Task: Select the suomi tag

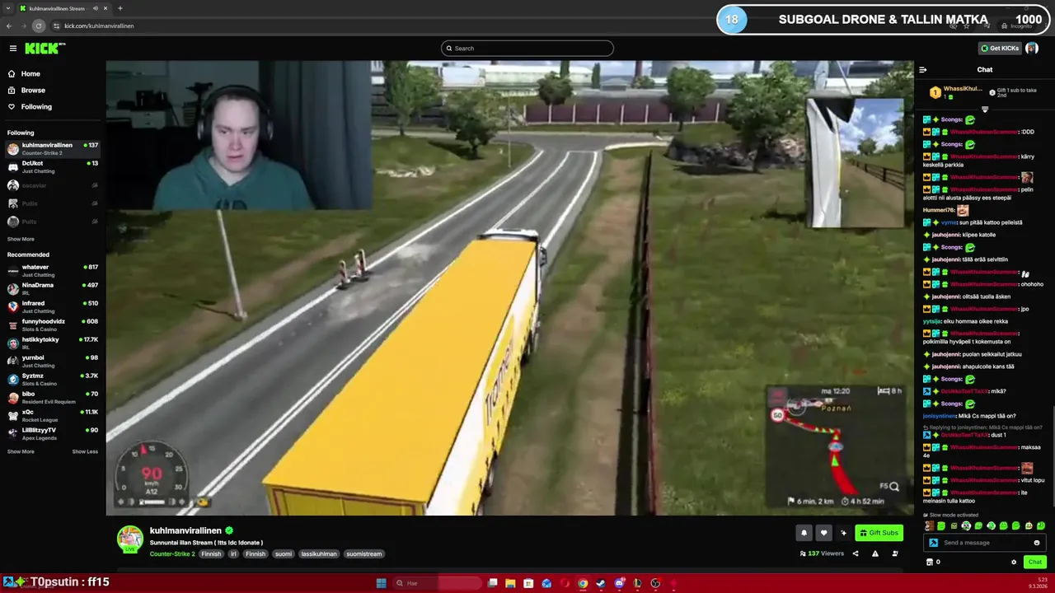Action: pyautogui.click(x=284, y=554)
